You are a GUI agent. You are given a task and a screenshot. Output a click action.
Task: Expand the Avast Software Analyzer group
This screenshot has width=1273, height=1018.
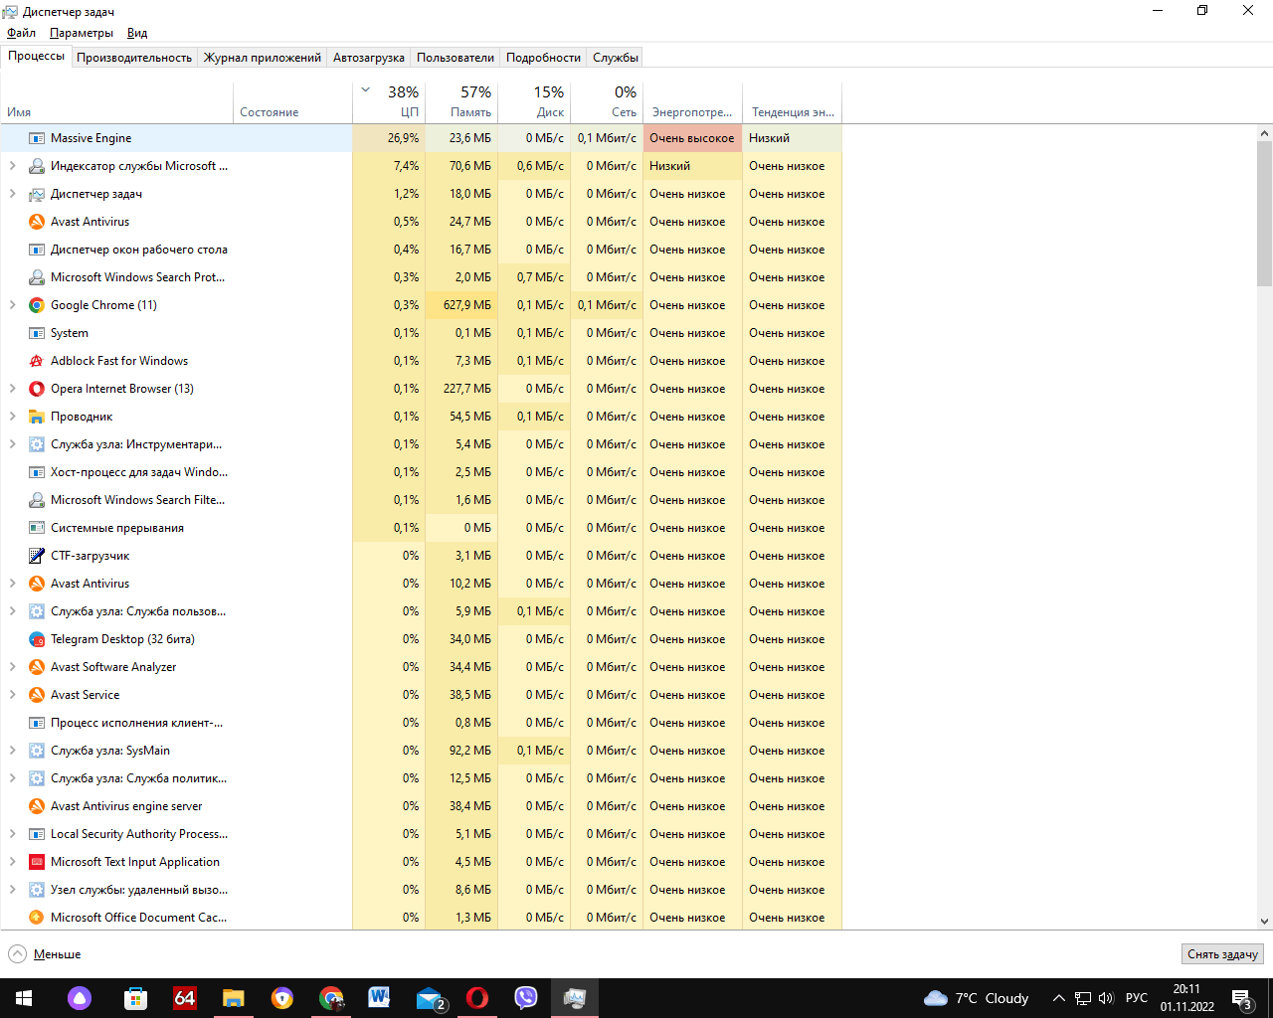12,667
